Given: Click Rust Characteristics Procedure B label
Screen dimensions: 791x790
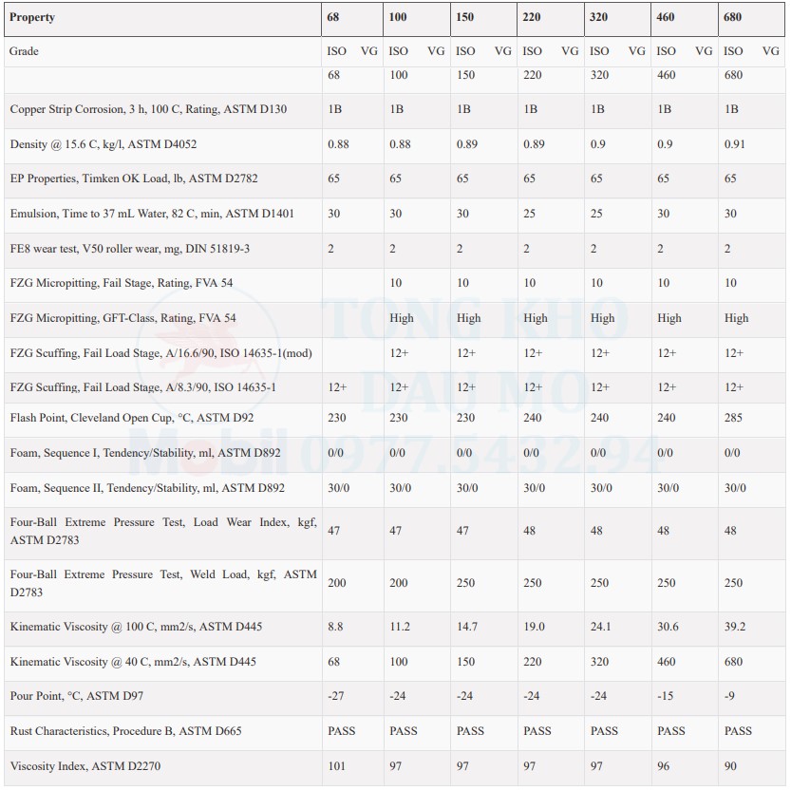Looking at the screenshot, I should pos(125,731).
